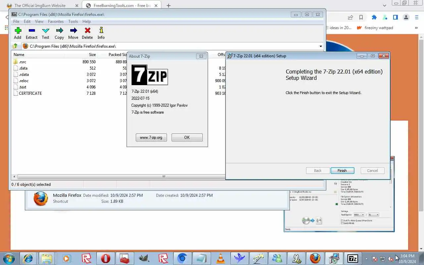Click the ImgBurn screenshot thumbnail on webpage
This screenshot has width=424, height=265.
tap(339, 205)
